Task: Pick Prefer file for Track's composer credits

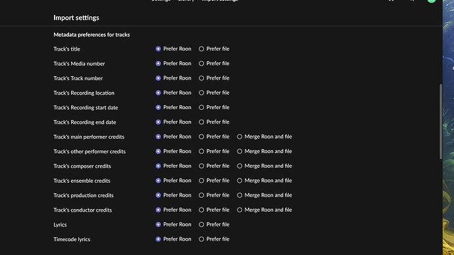Action: [x=201, y=166]
